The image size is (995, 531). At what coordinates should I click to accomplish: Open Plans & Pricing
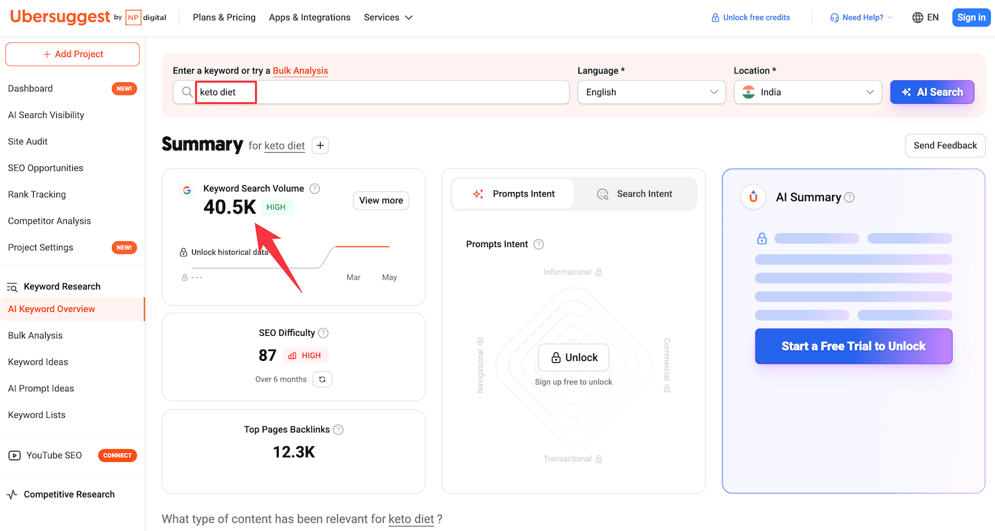point(224,18)
